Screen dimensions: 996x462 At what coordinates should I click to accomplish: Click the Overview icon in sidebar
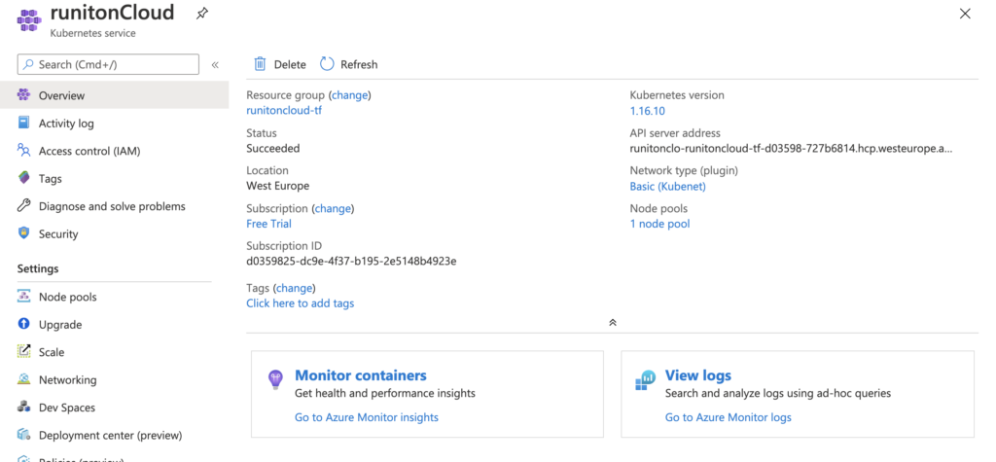24,95
